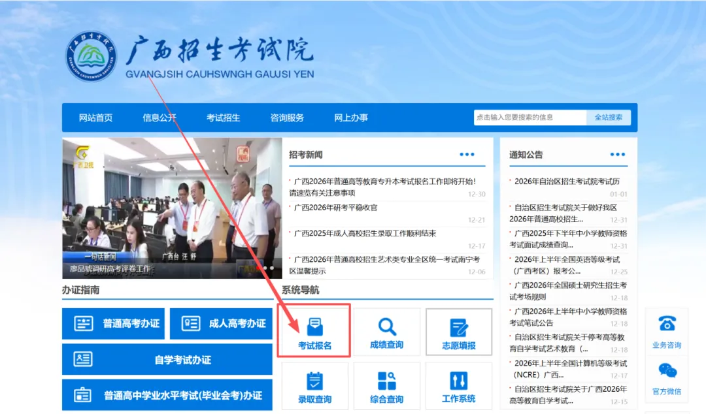Click the 官方微信 WeChat icon
Screen dimensions: 706x414
667,370
